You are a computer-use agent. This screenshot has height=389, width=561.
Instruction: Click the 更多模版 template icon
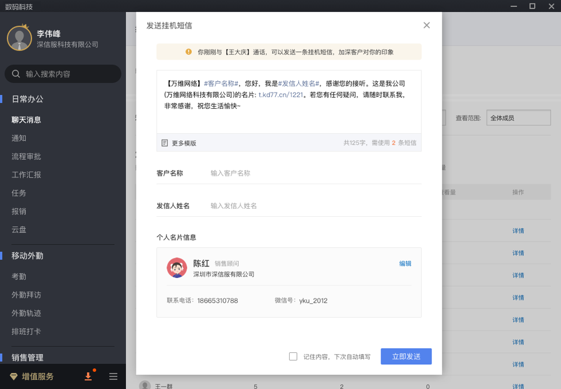tap(165, 143)
